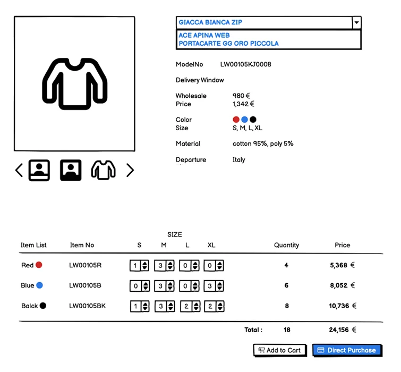The height and width of the screenshot is (372, 401).
Task: Pick the black color swatch in details
Action: click(x=253, y=120)
